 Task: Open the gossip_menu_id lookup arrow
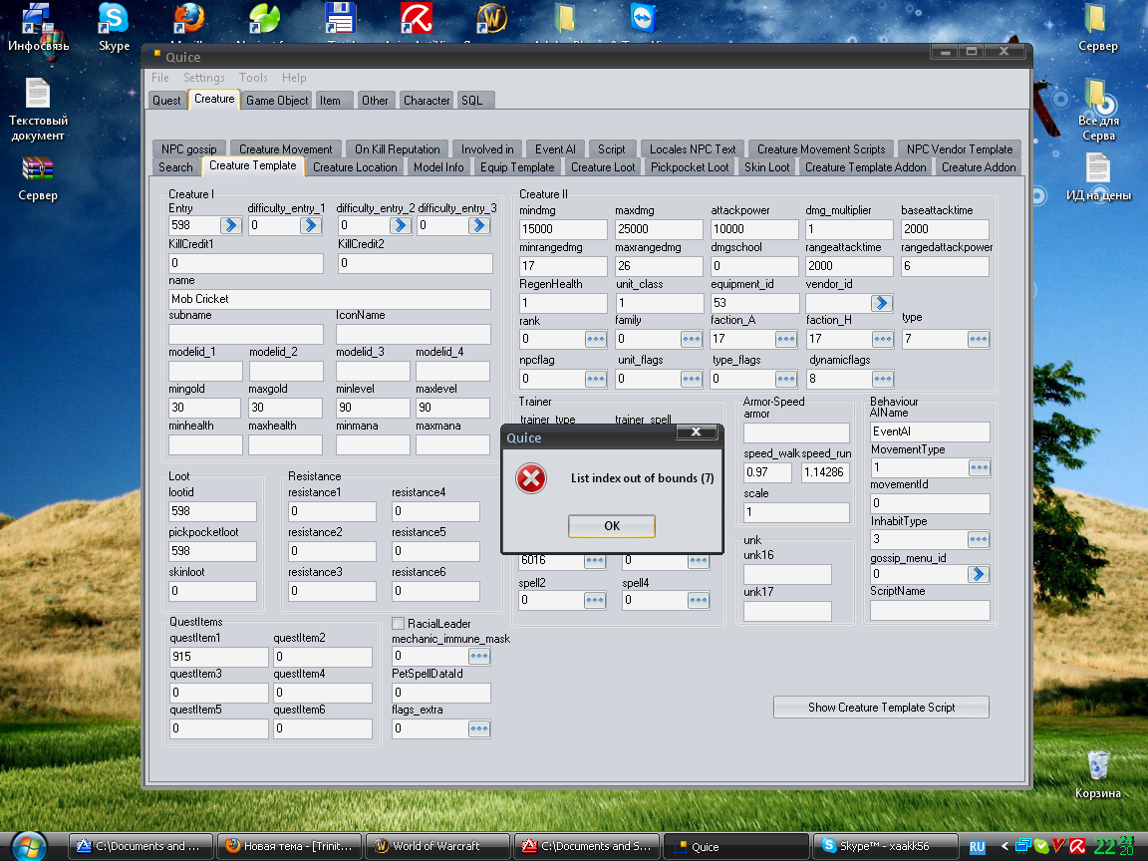(979, 574)
